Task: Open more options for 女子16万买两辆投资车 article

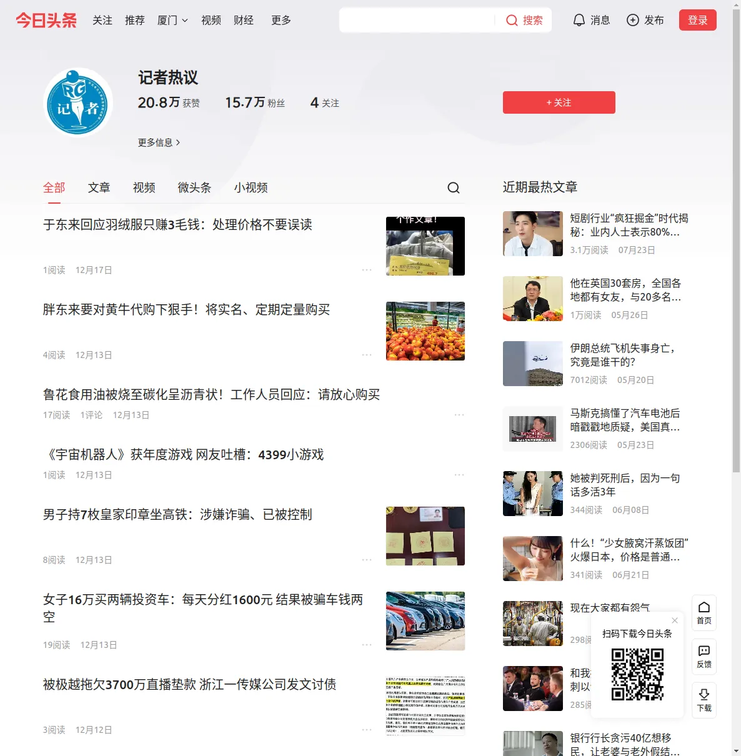Action: coord(367,645)
